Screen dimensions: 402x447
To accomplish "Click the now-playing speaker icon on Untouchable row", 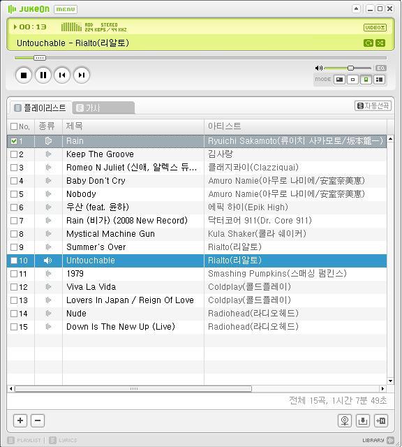I will (x=48, y=261).
